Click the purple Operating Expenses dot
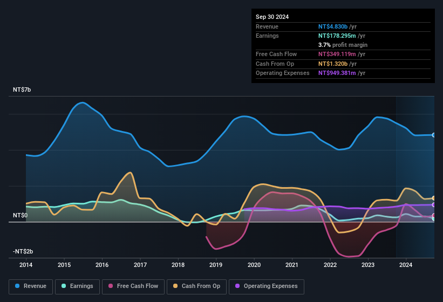Viewport: 443px width, 302px height. [238, 286]
